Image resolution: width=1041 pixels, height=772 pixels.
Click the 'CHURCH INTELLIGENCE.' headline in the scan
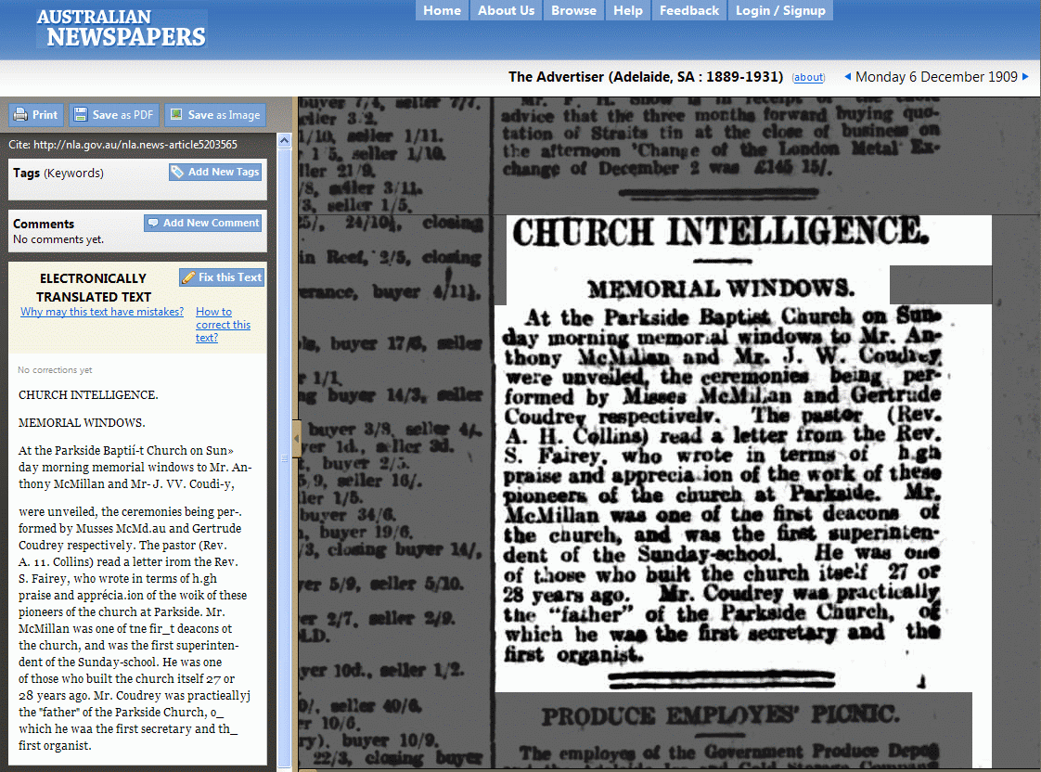point(720,233)
